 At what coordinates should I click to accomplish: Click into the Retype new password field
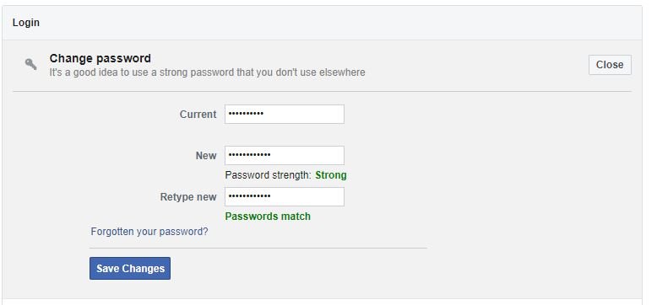pos(285,197)
